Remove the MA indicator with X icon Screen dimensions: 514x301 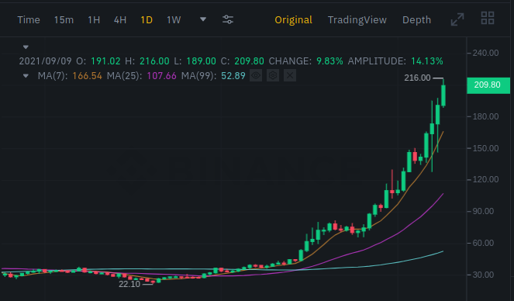point(290,76)
